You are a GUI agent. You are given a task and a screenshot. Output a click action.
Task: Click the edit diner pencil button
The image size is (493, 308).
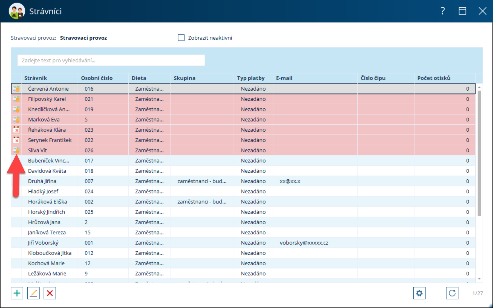coord(33,293)
